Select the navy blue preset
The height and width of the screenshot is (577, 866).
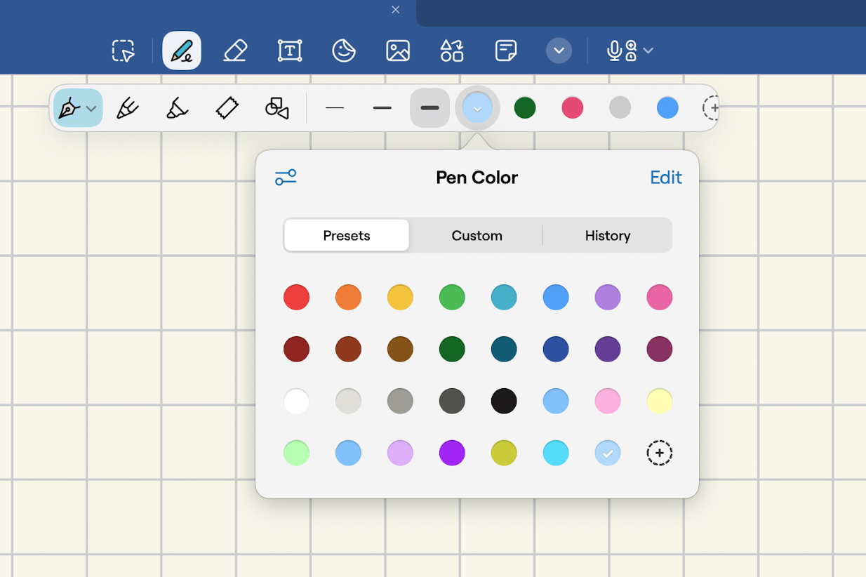pyautogui.click(x=556, y=349)
